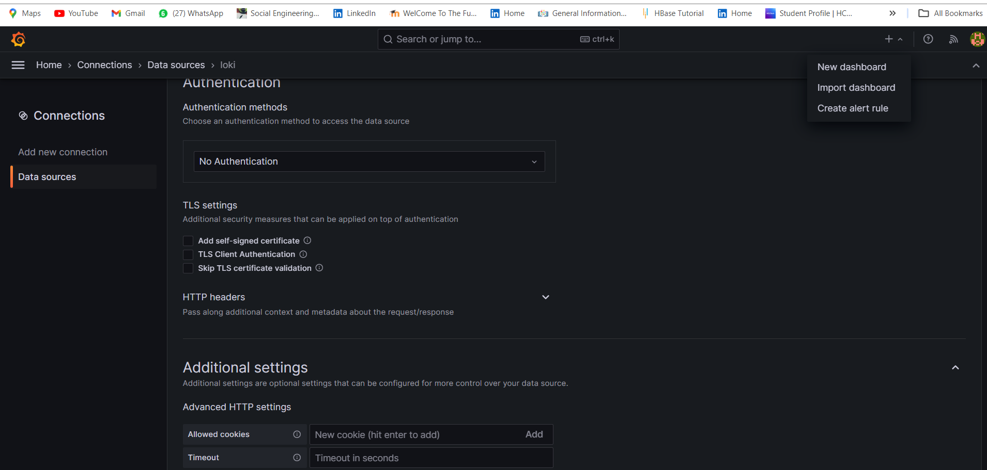Click info icon next to Timeout

point(297,458)
